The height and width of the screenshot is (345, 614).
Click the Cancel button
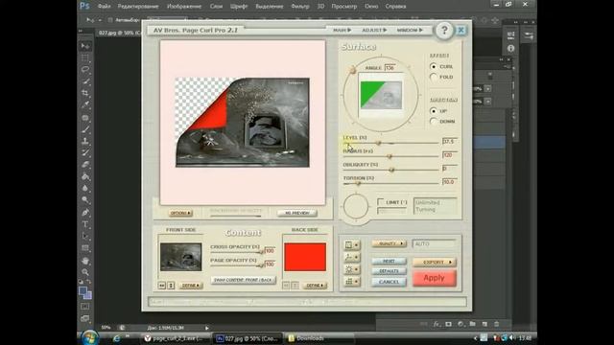(x=389, y=282)
